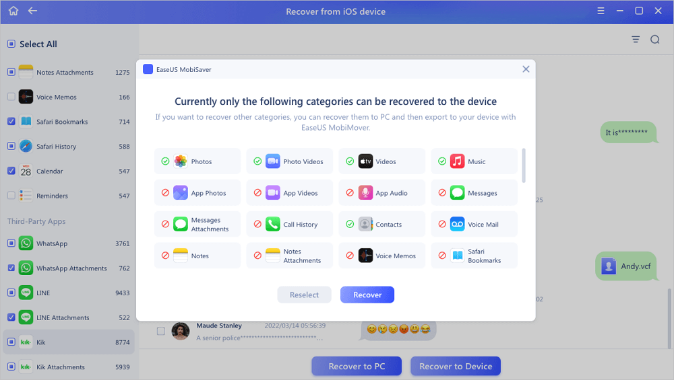Select the App Audio microphone icon
This screenshot has width=674, height=380.
(x=365, y=192)
